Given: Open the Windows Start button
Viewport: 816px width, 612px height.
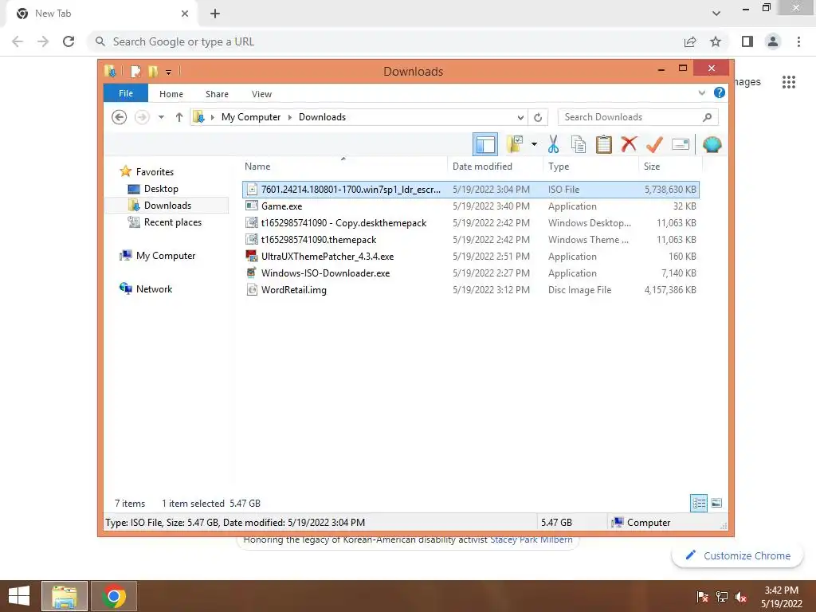Looking at the screenshot, I should pos(19,596).
